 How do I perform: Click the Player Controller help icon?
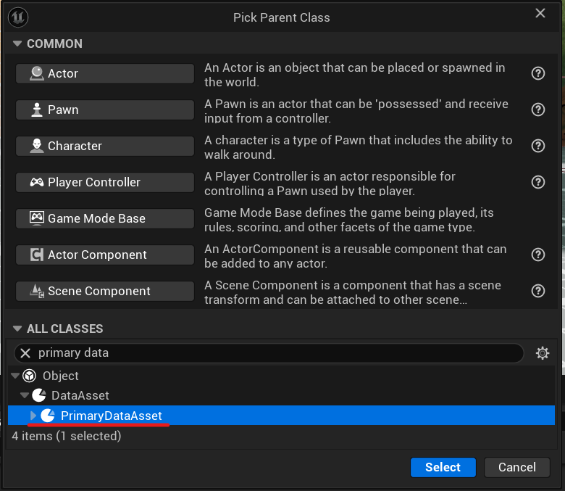click(x=538, y=182)
